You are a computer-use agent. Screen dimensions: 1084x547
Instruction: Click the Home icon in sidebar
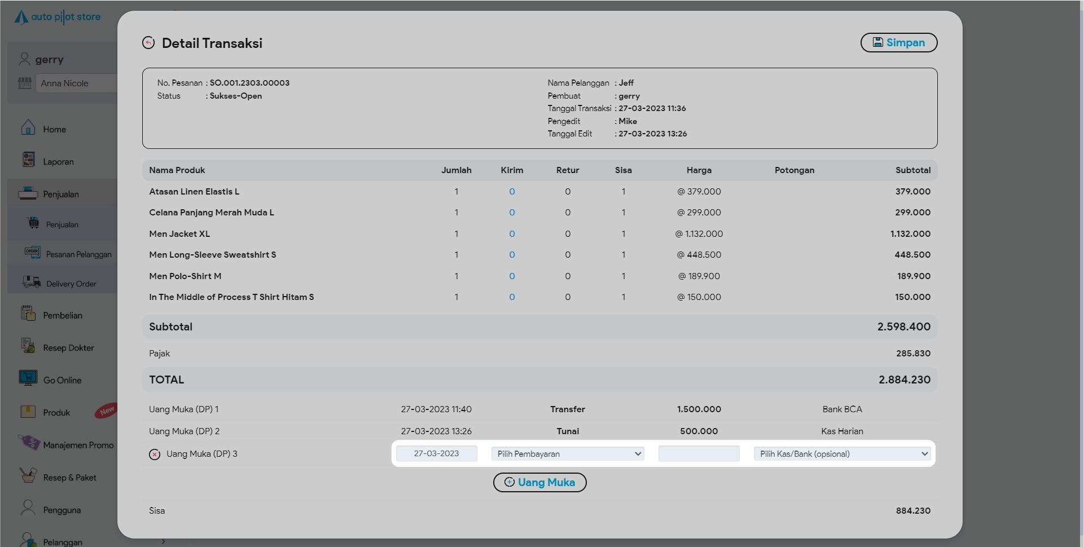(x=28, y=128)
